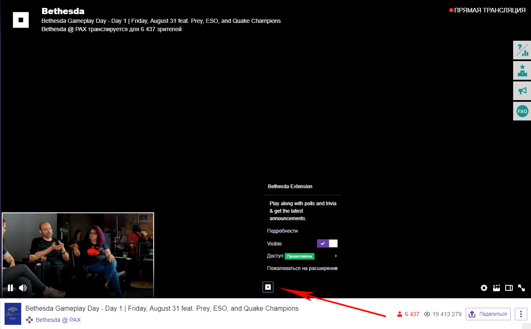The height and width of the screenshot is (329, 531).
Task: Open the announcements megaphone icon
Action: 522,91
